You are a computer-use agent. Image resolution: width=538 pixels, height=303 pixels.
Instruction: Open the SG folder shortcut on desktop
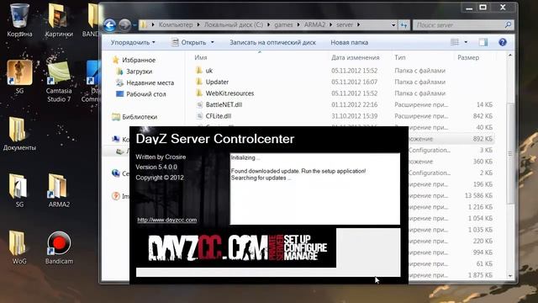pyautogui.click(x=19, y=189)
